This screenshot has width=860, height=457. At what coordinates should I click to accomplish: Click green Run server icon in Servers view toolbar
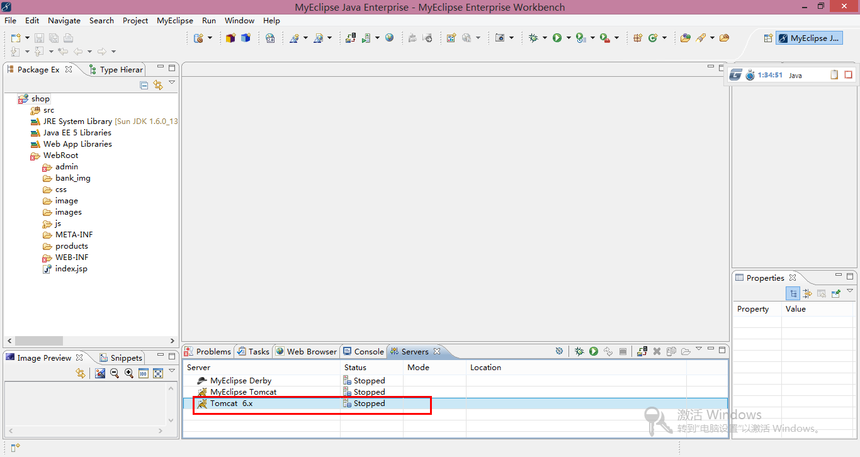[594, 351]
